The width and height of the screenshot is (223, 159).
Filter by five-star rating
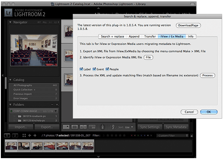click(x=124, y=136)
